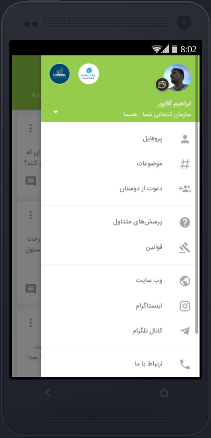Tap the profile person icon
The height and width of the screenshot is (438, 211).
[185, 139]
